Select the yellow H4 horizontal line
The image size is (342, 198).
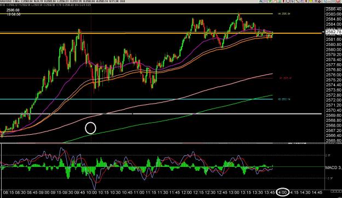coord(136,14)
